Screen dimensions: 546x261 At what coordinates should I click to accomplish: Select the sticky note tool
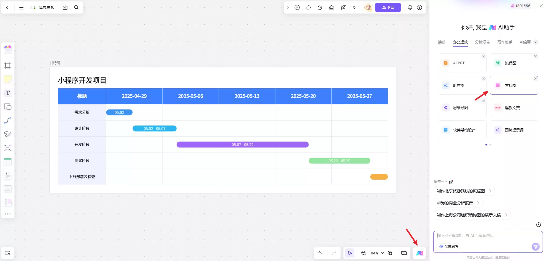coord(8,79)
